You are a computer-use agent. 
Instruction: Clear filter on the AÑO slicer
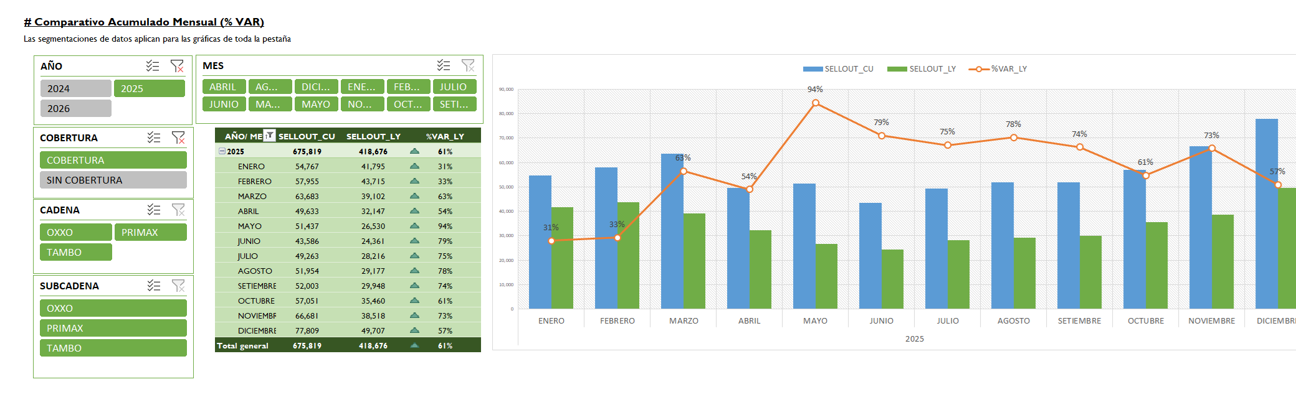coord(177,66)
